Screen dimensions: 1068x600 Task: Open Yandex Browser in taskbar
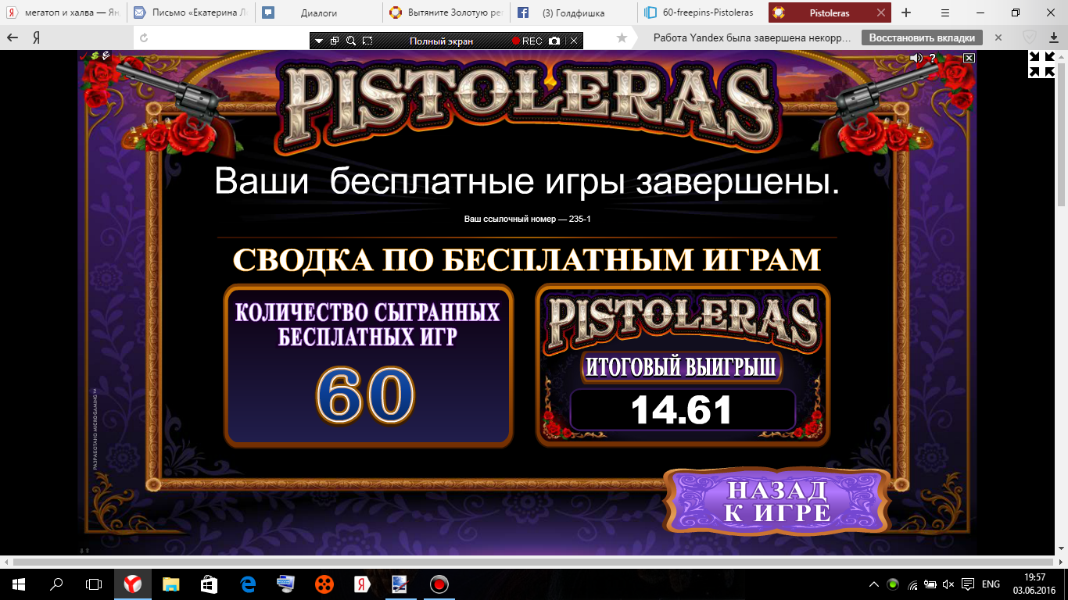[132, 584]
